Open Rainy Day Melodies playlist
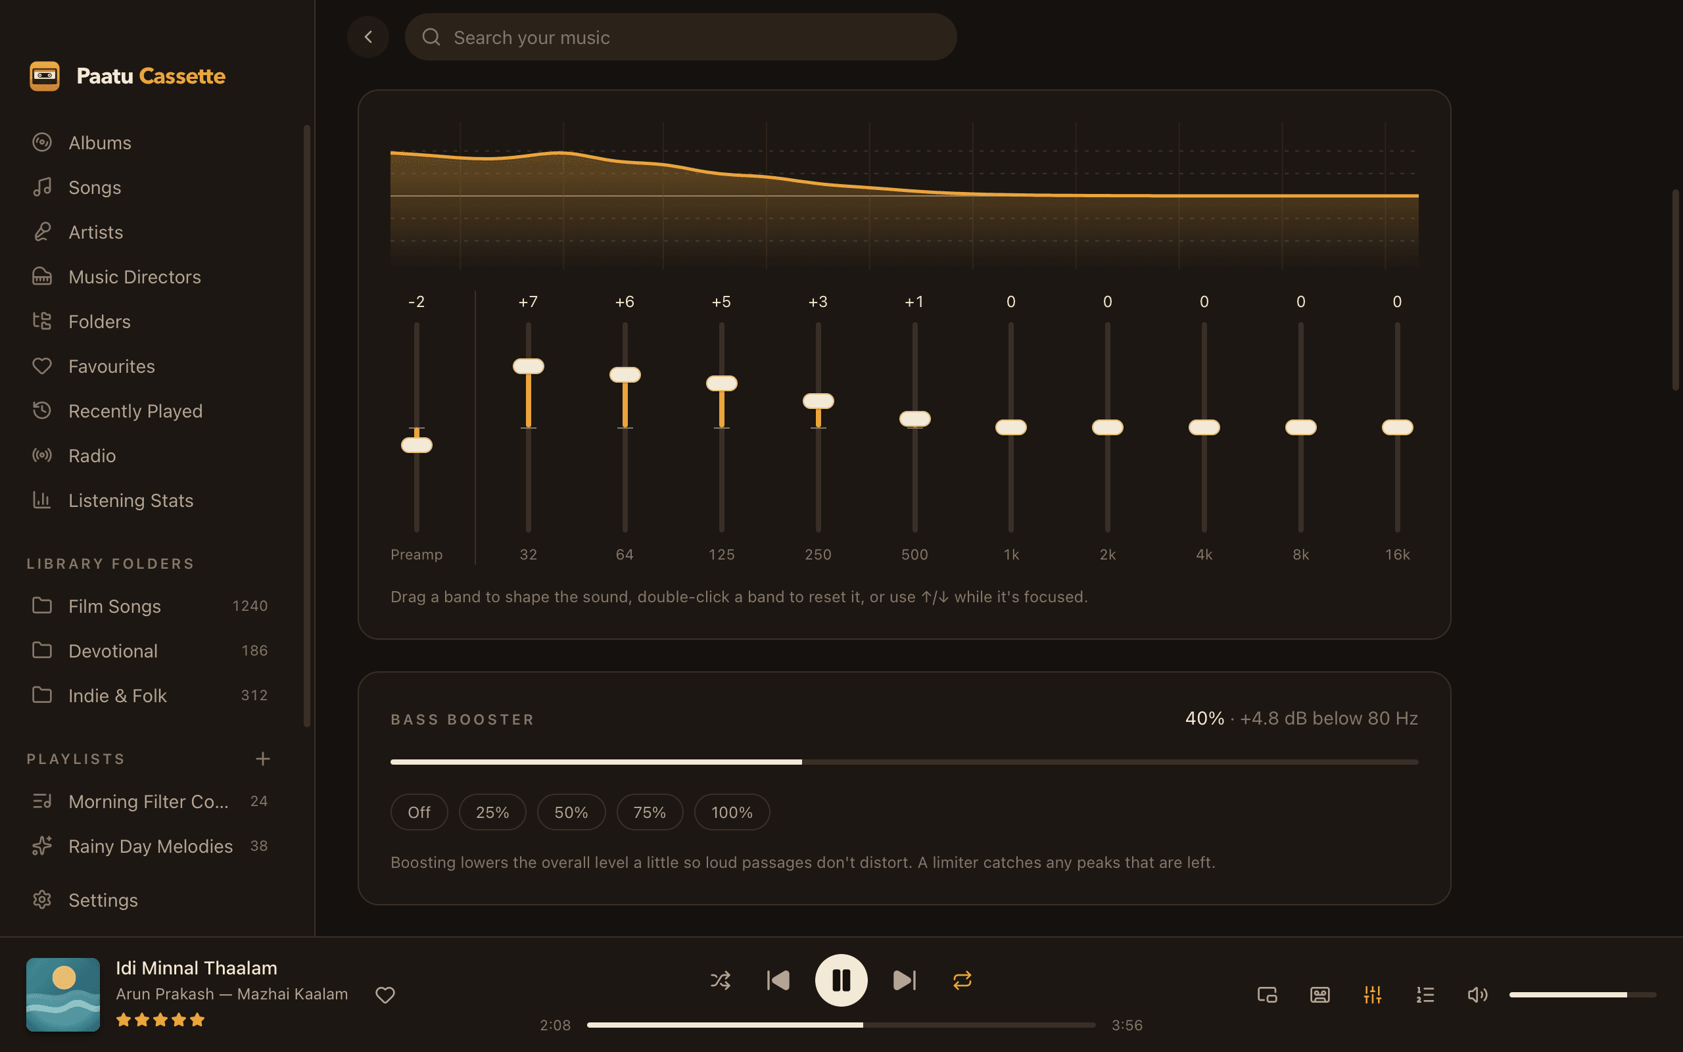The width and height of the screenshot is (1683, 1052). (150, 846)
